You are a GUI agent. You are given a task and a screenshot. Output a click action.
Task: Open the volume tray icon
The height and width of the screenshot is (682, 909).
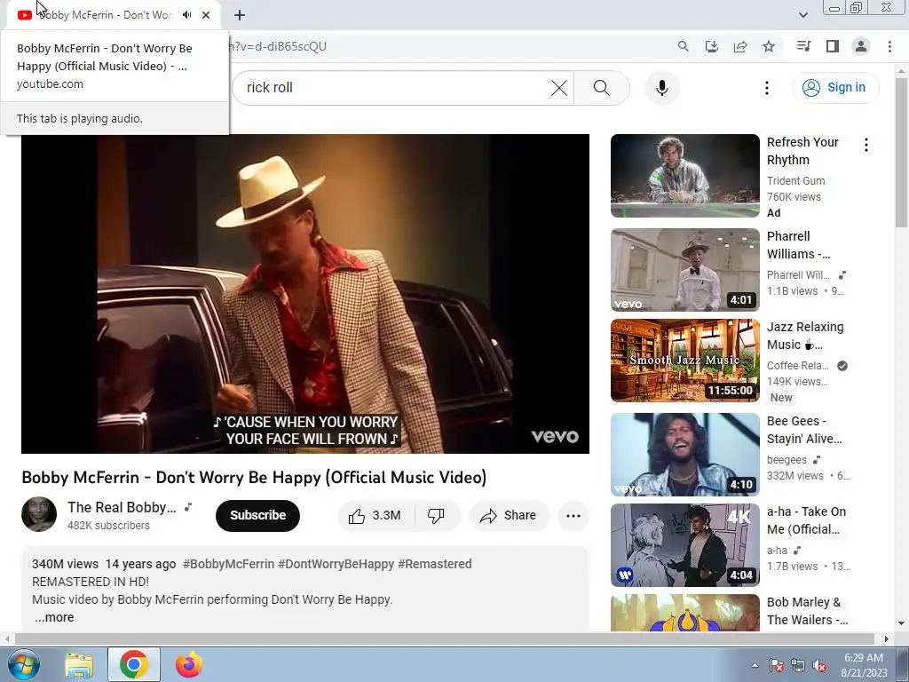[819, 665]
